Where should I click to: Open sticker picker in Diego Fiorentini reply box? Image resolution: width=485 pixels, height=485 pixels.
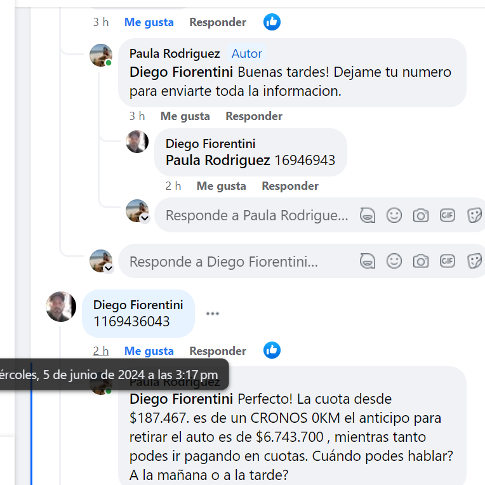click(474, 261)
